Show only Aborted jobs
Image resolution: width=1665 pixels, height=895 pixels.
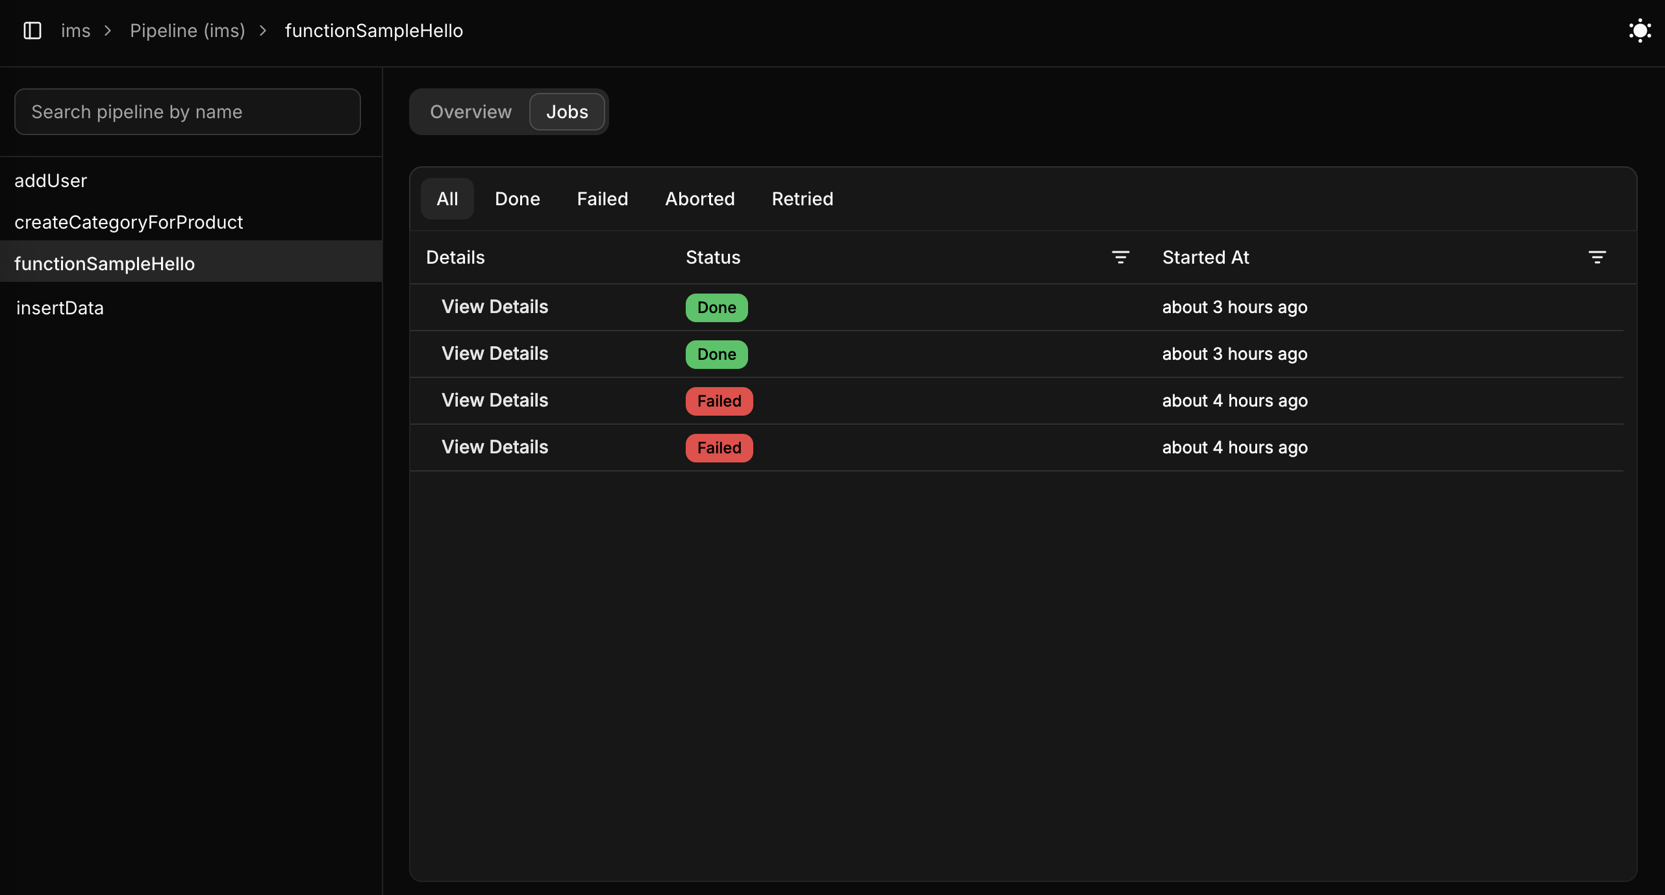click(699, 199)
